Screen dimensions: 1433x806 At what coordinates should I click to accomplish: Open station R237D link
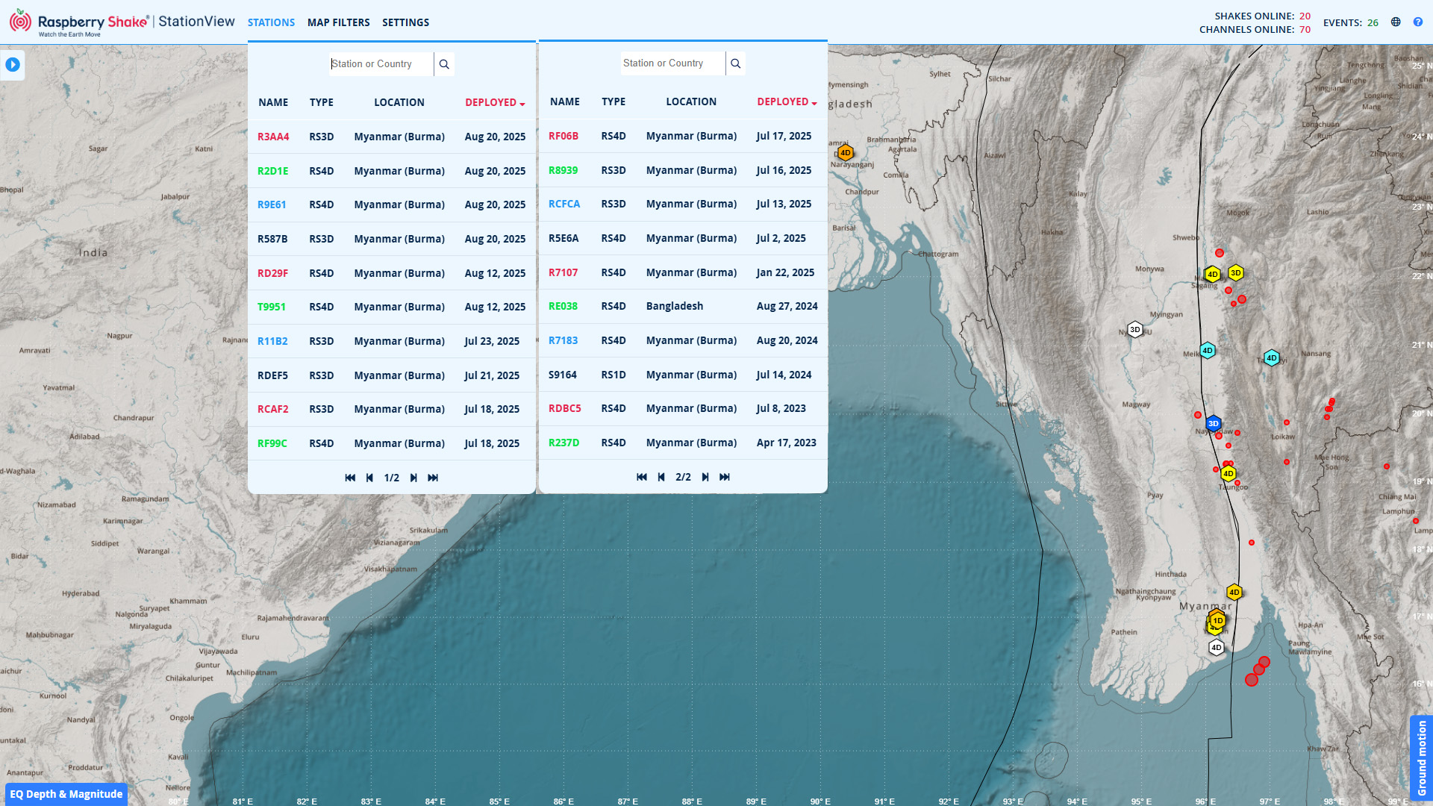(x=563, y=443)
